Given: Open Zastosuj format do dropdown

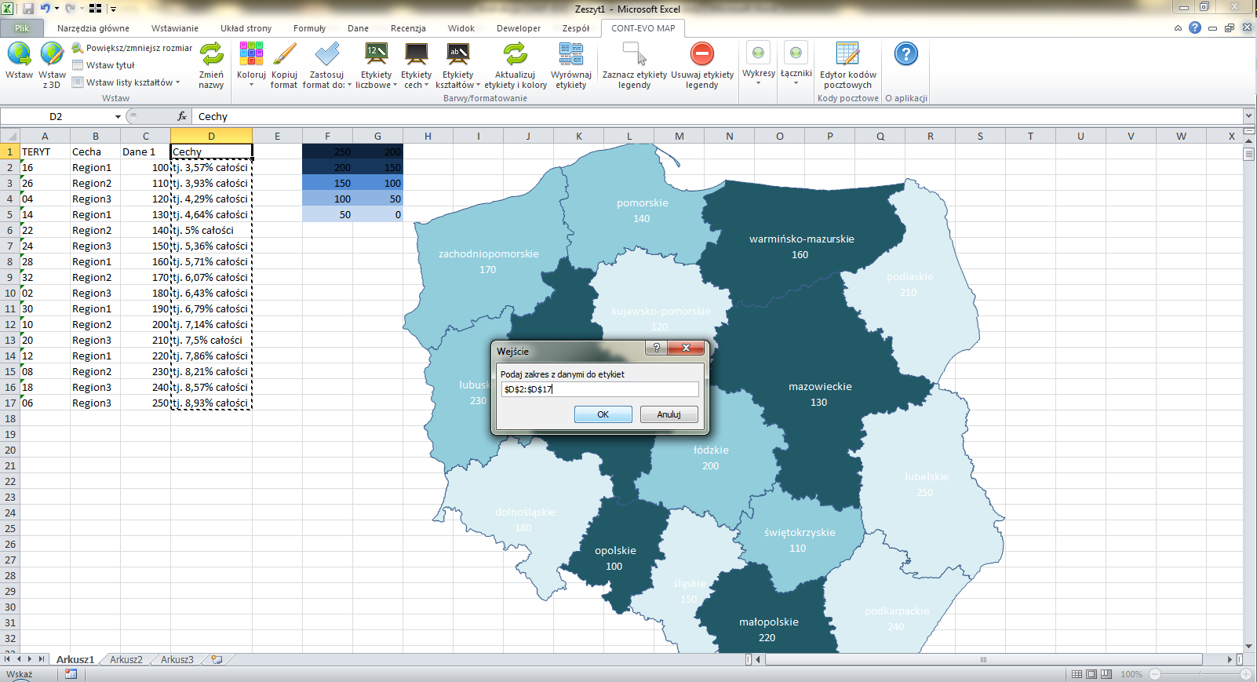Looking at the screenshot, I should click(326, 65).
